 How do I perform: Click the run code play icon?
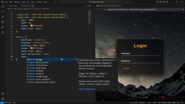86,6
